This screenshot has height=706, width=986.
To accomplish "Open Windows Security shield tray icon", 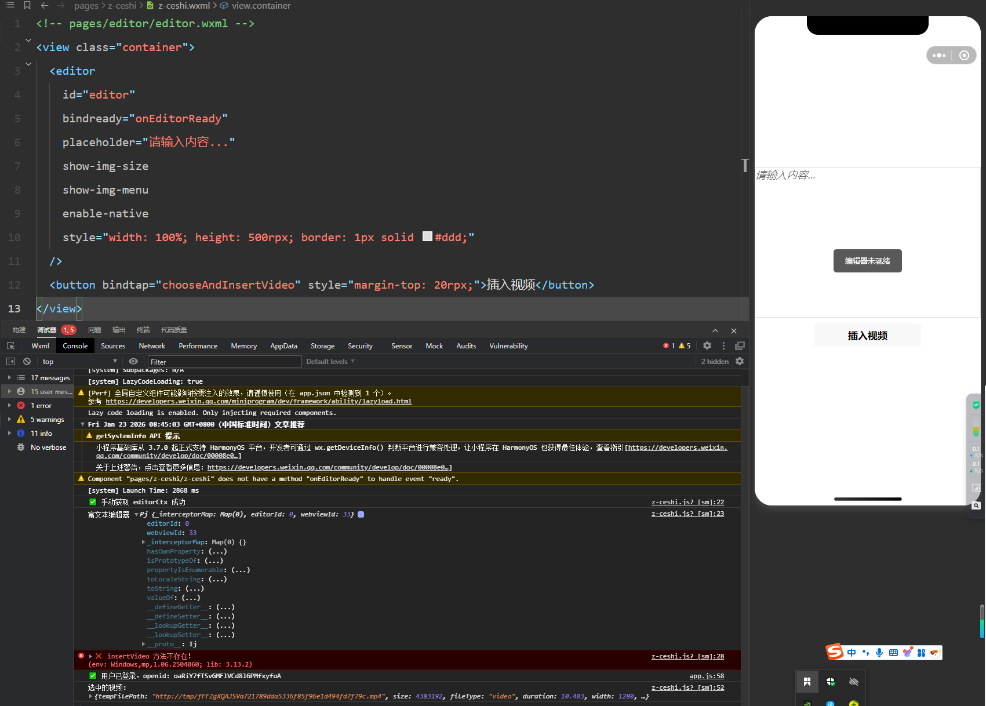I will (x=831, y=682).
